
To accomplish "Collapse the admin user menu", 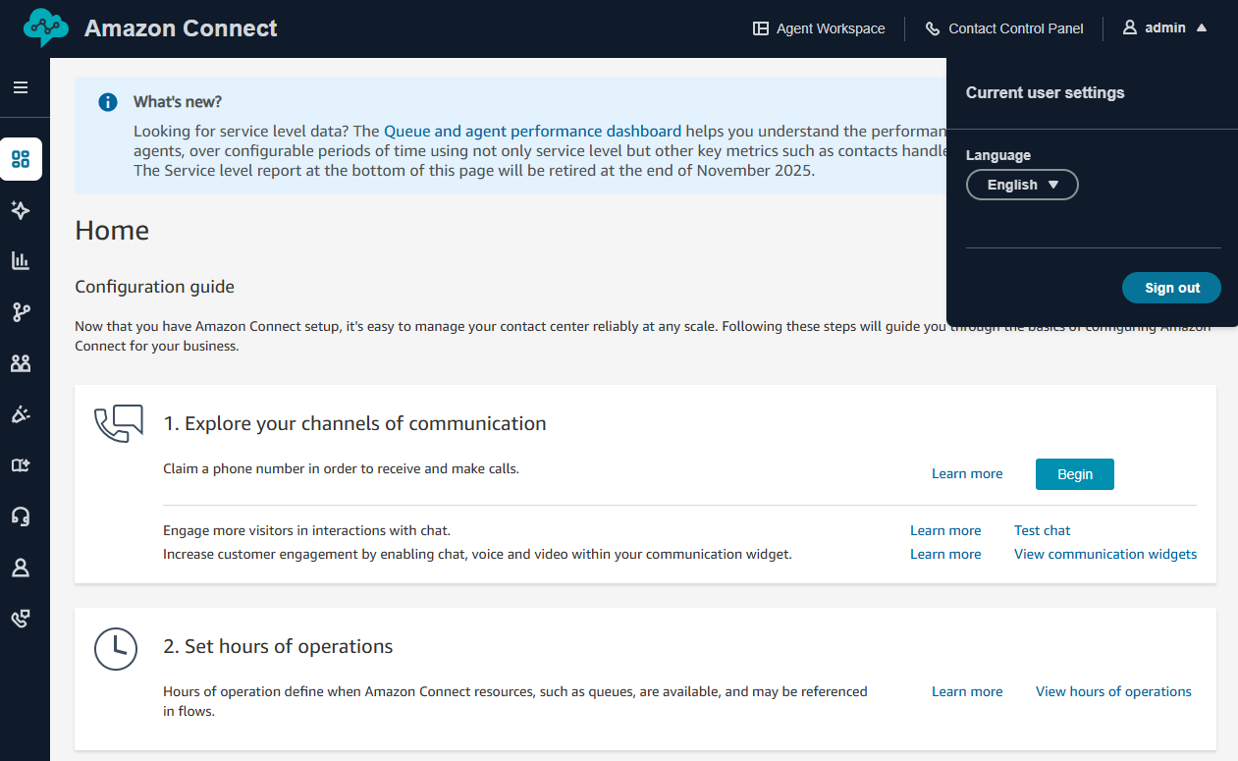I will (x=1165, y=28).
